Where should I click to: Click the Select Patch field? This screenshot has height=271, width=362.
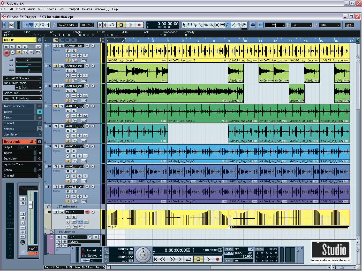click(22, 93)
